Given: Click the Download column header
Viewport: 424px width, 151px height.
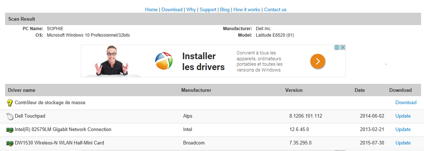Looking at the screenshot, I should tap(400, 90).
